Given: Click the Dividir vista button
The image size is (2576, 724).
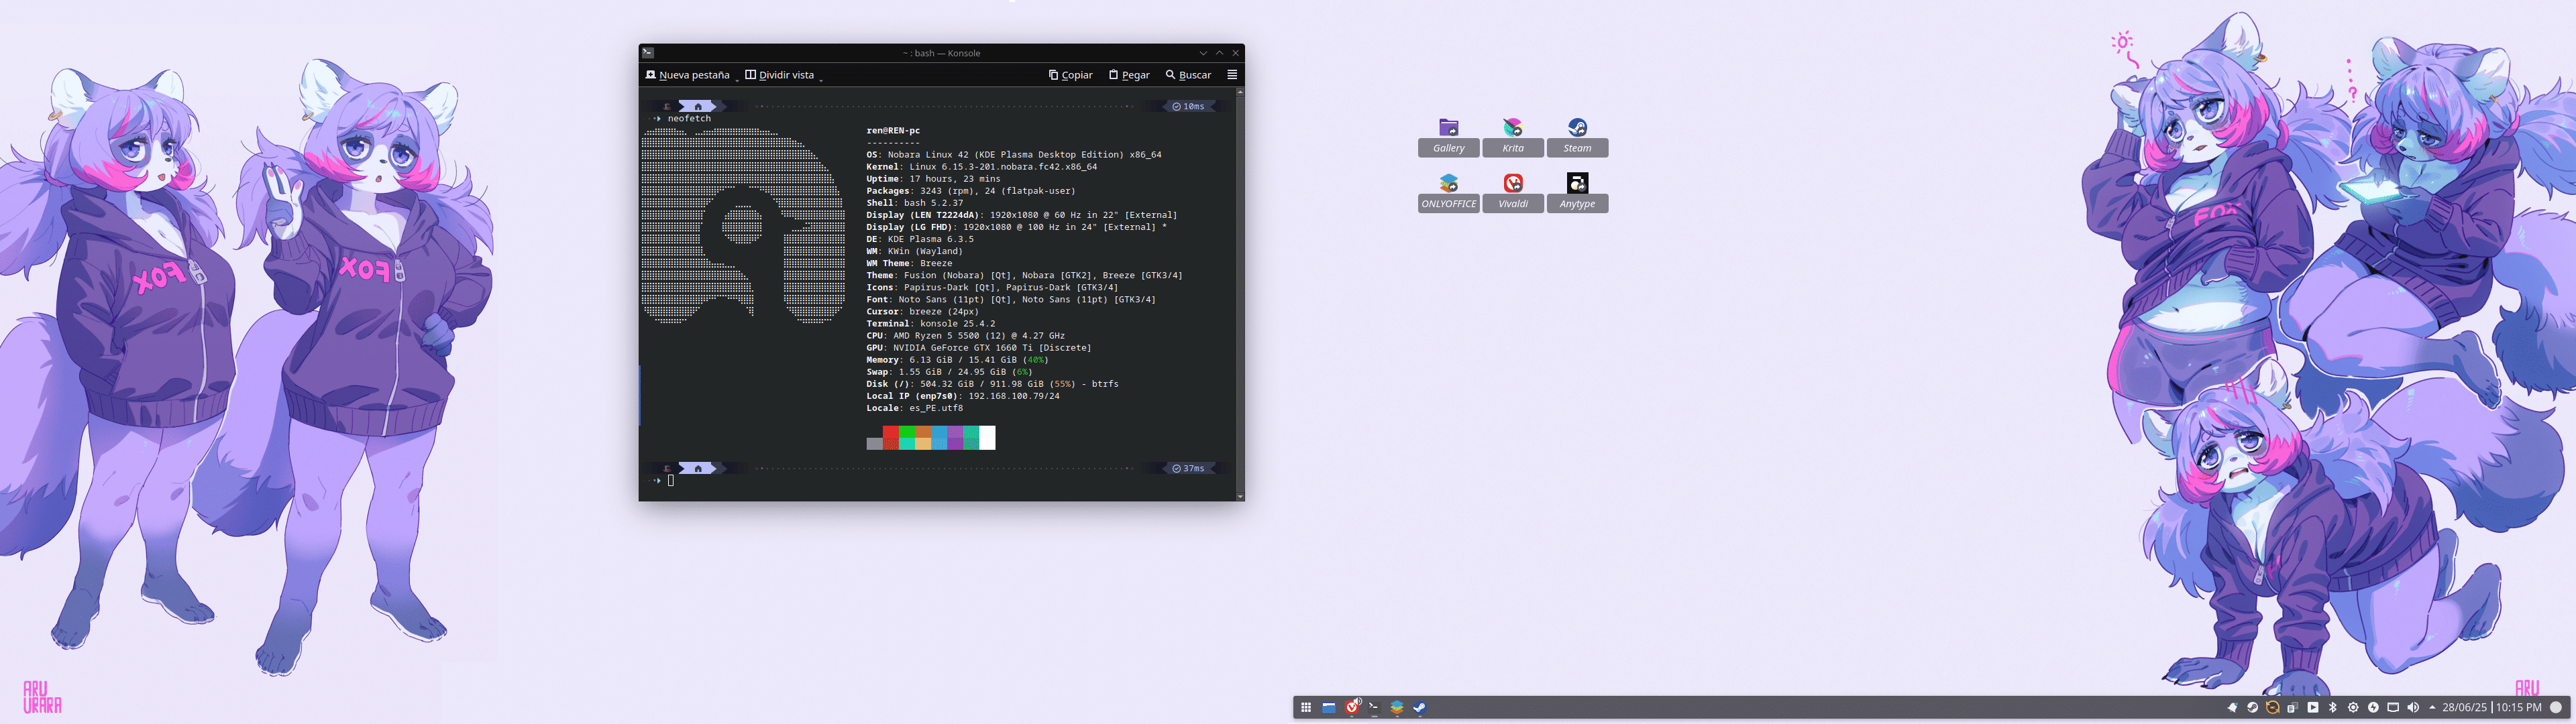Looking at the screenshot, I should pos(779,75).
